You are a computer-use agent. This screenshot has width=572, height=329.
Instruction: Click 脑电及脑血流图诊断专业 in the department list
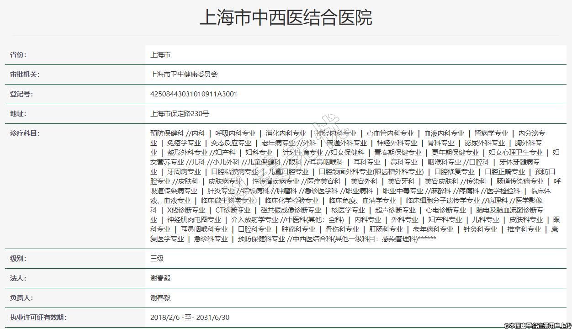(509, 210)
